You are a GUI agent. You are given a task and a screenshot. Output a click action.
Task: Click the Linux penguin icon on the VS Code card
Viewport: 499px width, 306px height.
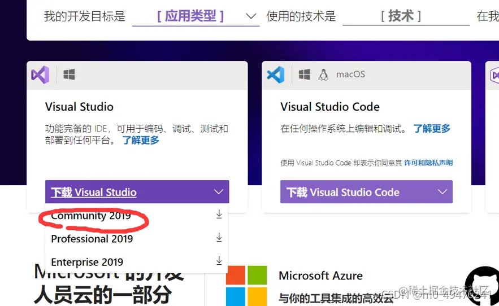(x=323, y=75)
